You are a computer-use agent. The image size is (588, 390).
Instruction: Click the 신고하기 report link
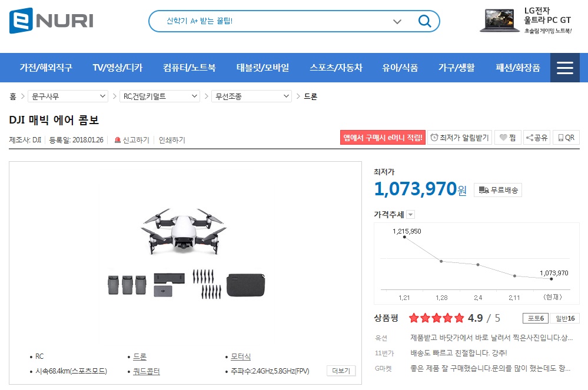132,140
